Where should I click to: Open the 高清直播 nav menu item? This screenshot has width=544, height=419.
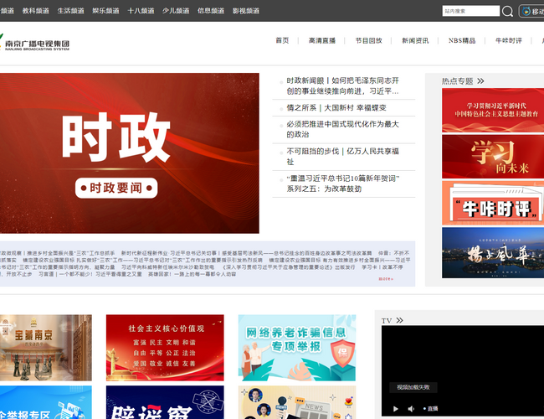pos(321,40)
